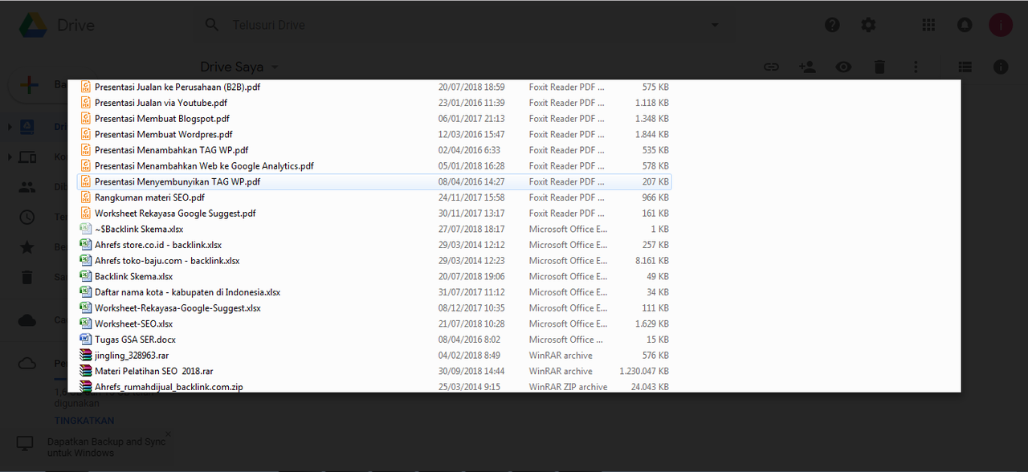1028x472 pixels.
Task: Click the WinRAR icon of jingling_328963.rar
Action: [x=86, y=356]
